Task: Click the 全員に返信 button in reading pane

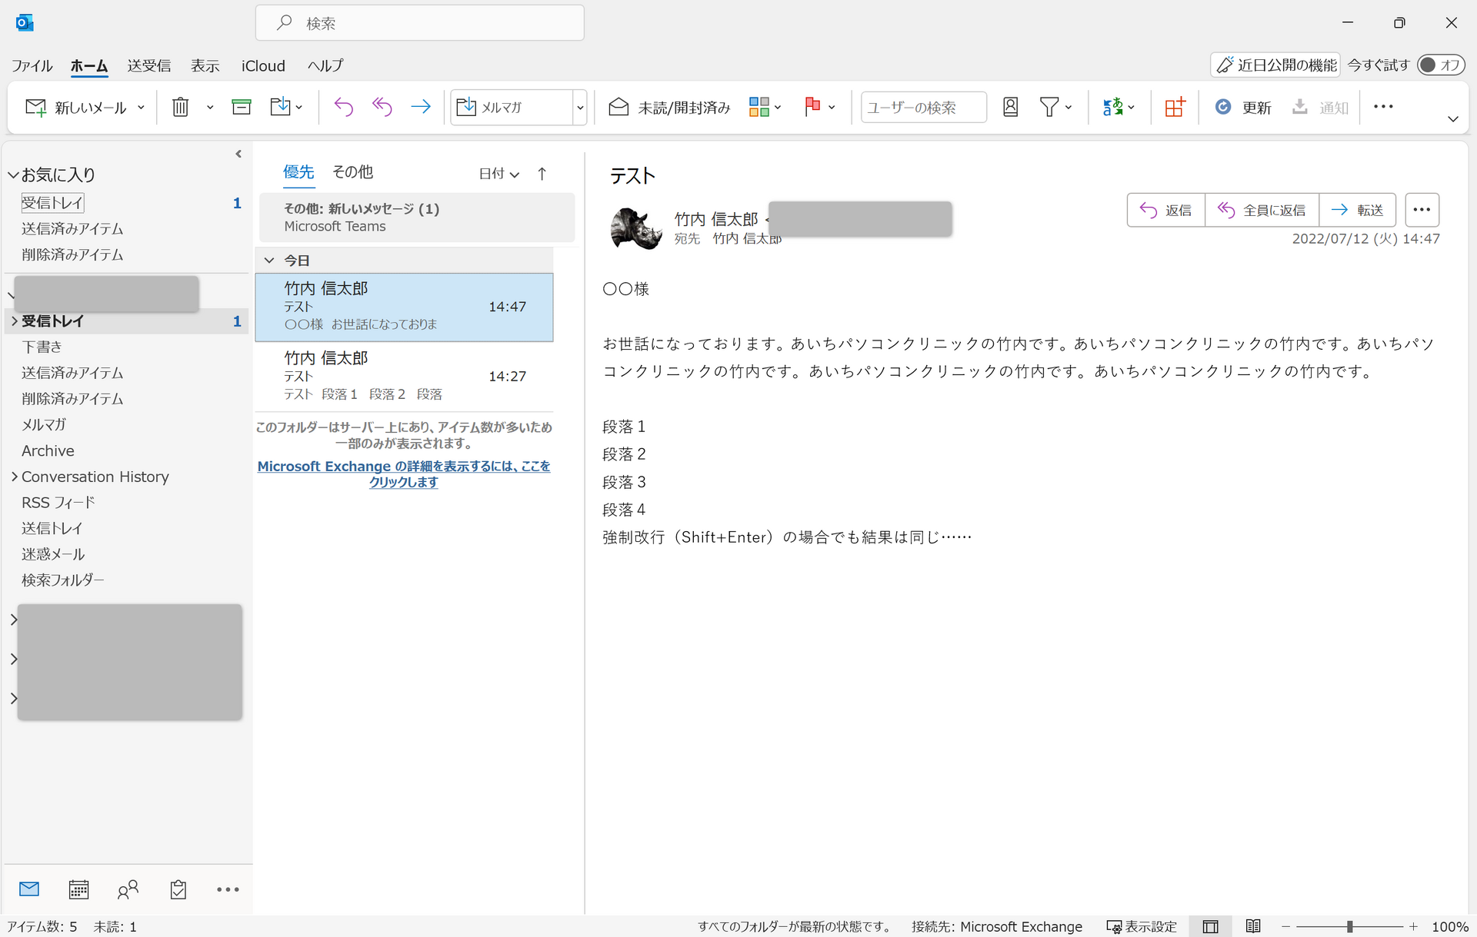Action: 1262,210
